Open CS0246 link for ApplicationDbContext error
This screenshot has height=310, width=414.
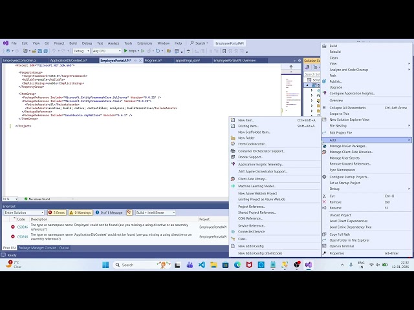pyautogui.click(x=23, y=237)
